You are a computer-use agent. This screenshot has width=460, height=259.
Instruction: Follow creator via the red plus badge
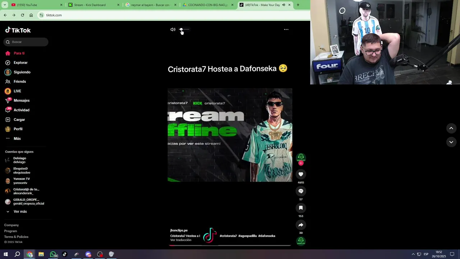tap(301, 163)
